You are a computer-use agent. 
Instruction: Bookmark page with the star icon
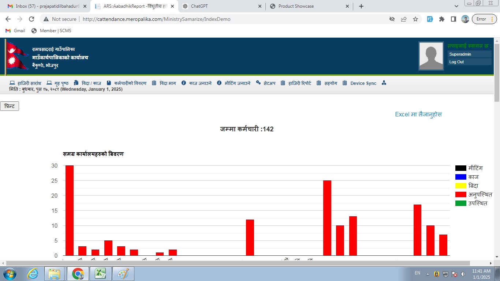[x=415, y=19]
